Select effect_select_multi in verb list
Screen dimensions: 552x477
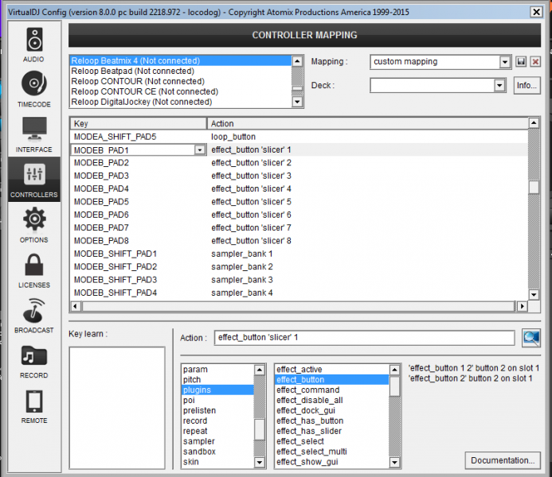(332, 452)
